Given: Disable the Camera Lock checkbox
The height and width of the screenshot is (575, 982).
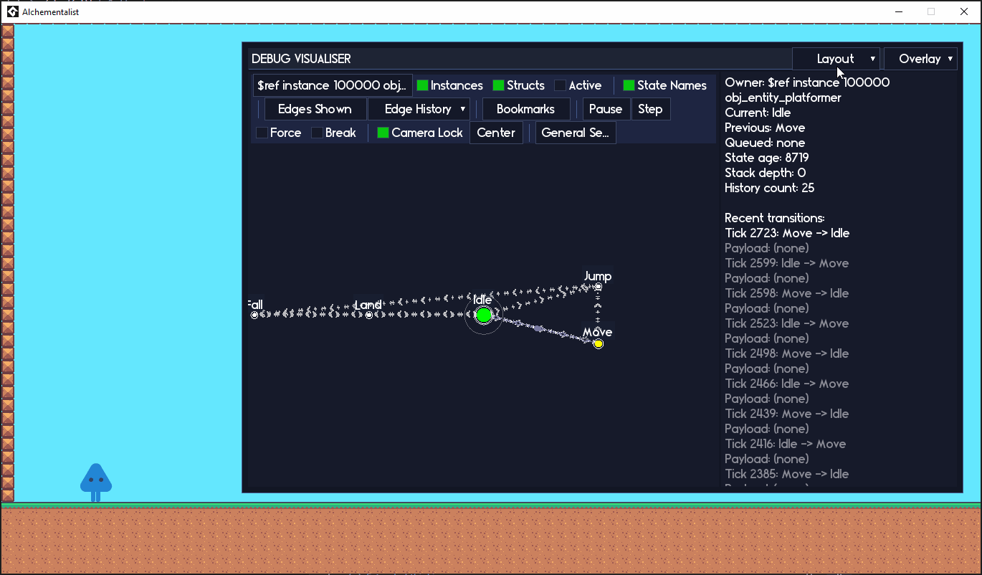Looking at the screenshot, I should [x=383, y=133].
